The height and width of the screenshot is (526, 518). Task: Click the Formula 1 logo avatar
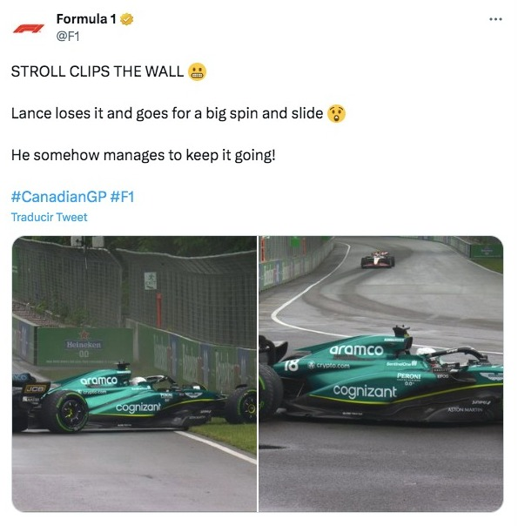click(x=29, y=28)
